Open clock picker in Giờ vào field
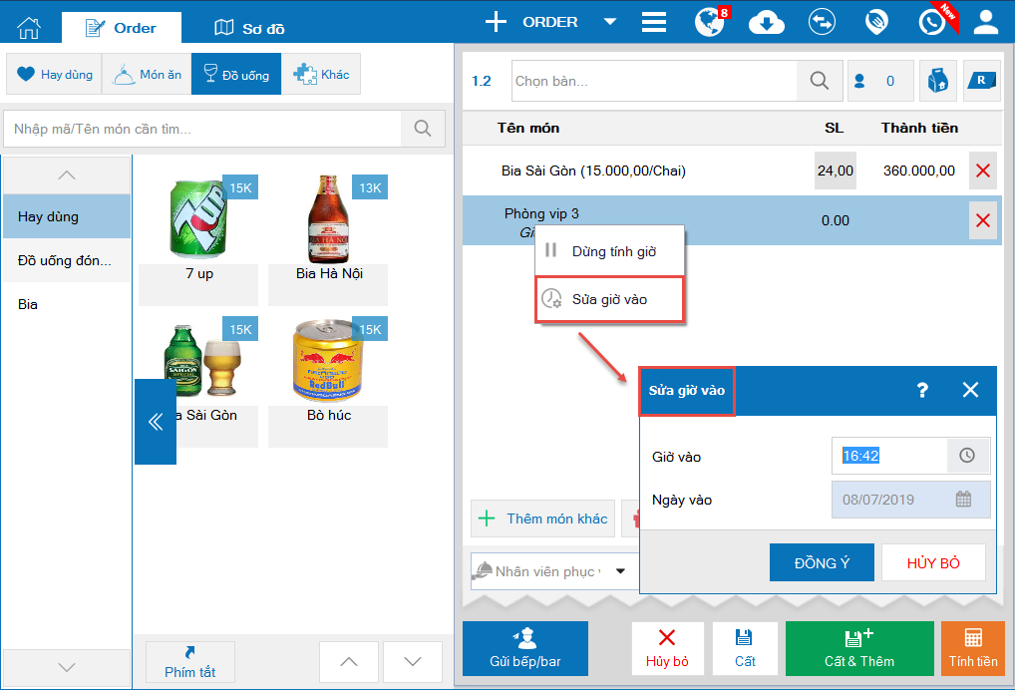This screenshot has width=1015, height=690. pos(967,456)
